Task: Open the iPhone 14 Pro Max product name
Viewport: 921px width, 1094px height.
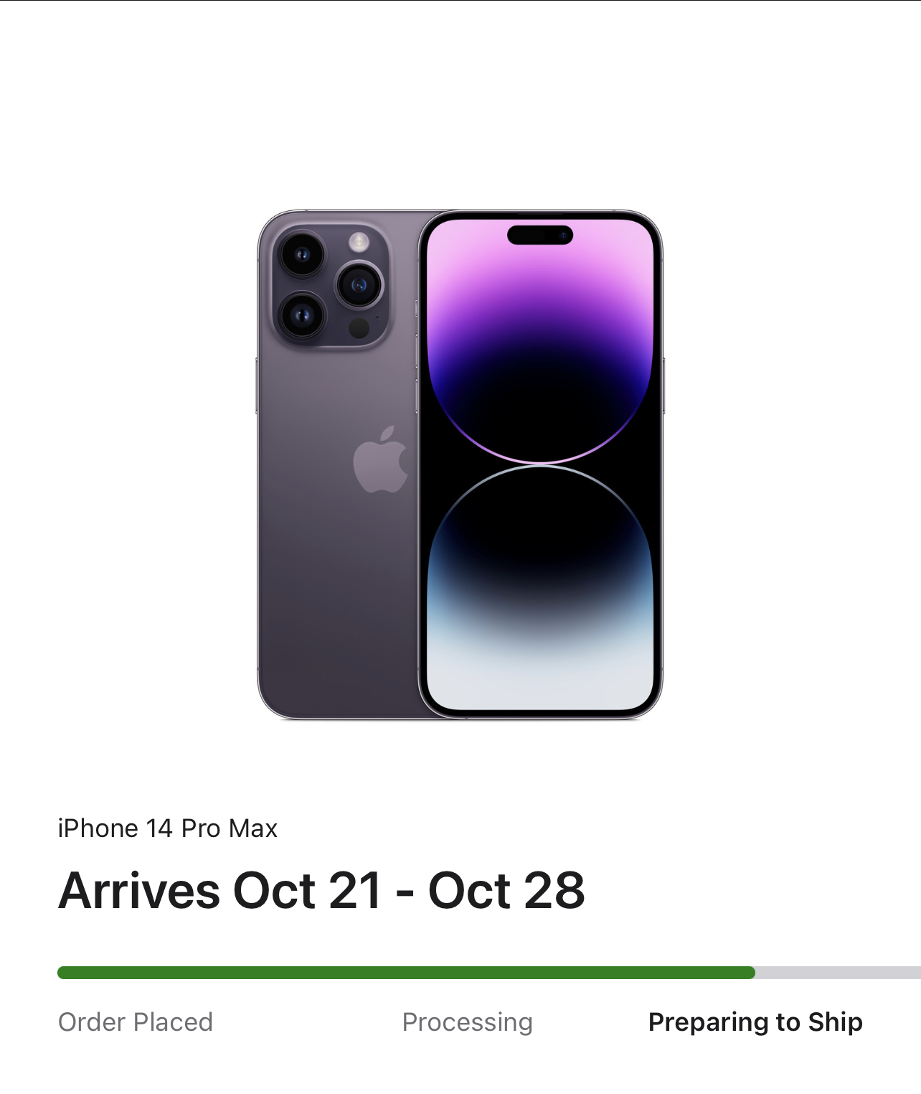Action: click(x=167, y=828)
